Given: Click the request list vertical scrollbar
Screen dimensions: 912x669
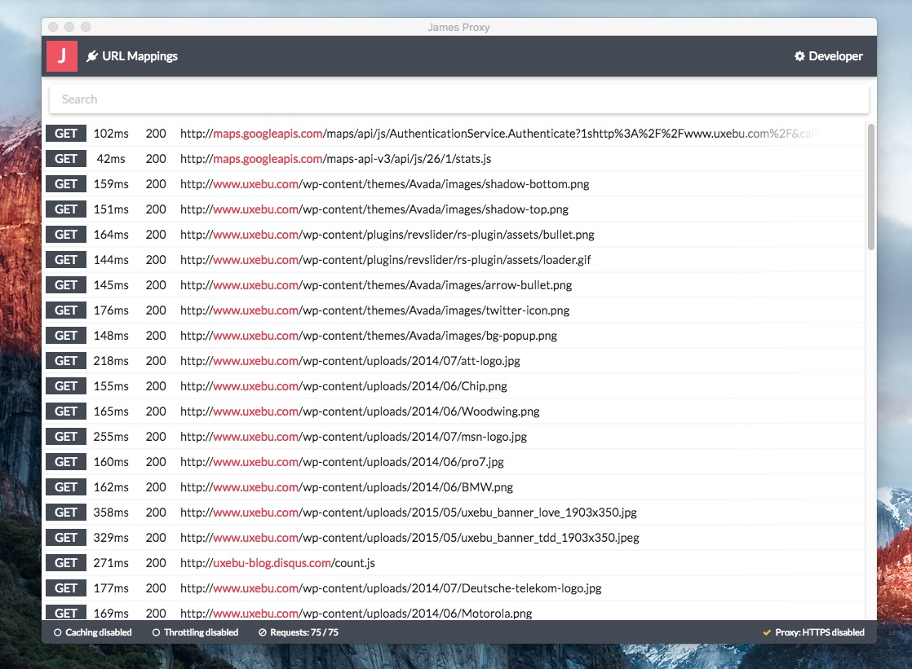Looking at the screenshot, I should click(x=870, y=187).
